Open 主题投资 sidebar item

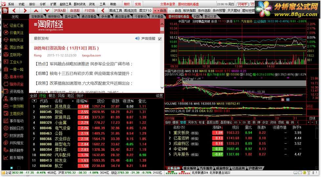[x=14, y=113]
